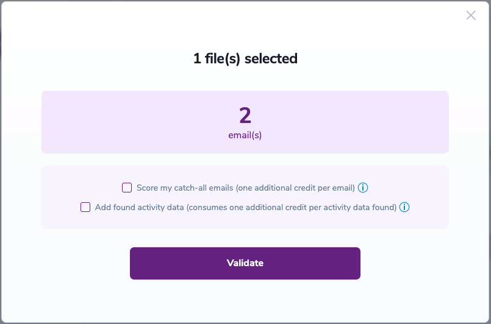Viewport: 491px width, 324px height.
Task: Click the "Add found activity data" label text
Action: pyautogui.click(x=139, y=207)
